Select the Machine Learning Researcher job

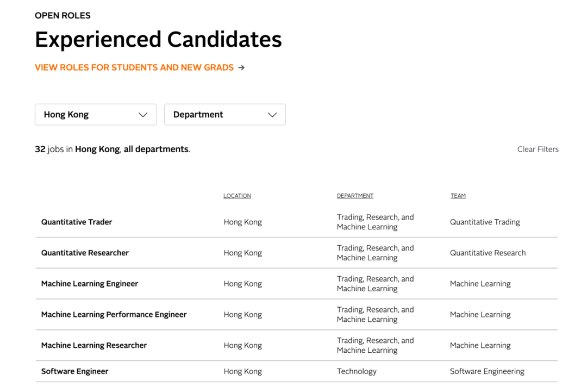(x=94, y=346)
